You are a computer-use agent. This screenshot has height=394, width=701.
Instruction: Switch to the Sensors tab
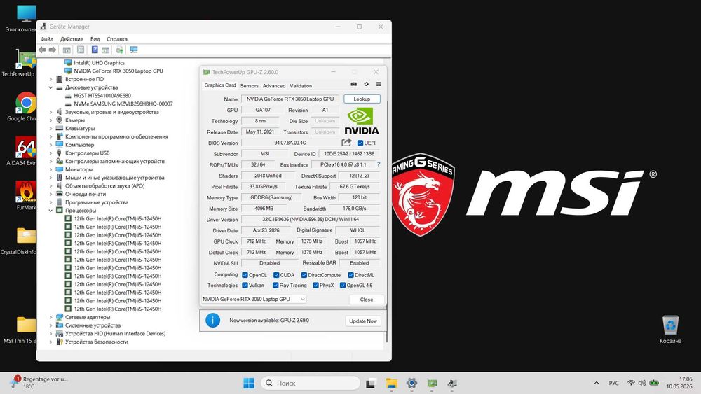(x=249, y=85)
